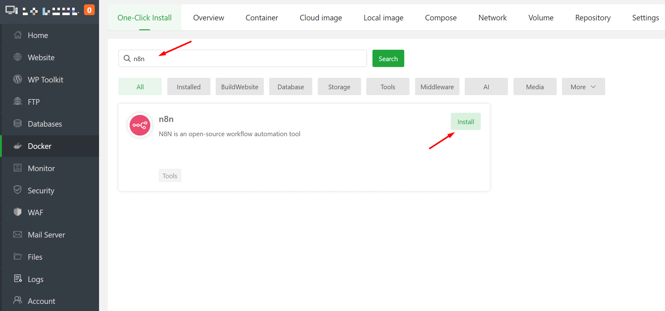Click the Security shield icon
Screen dimensions: 665x311
(18, 190)
